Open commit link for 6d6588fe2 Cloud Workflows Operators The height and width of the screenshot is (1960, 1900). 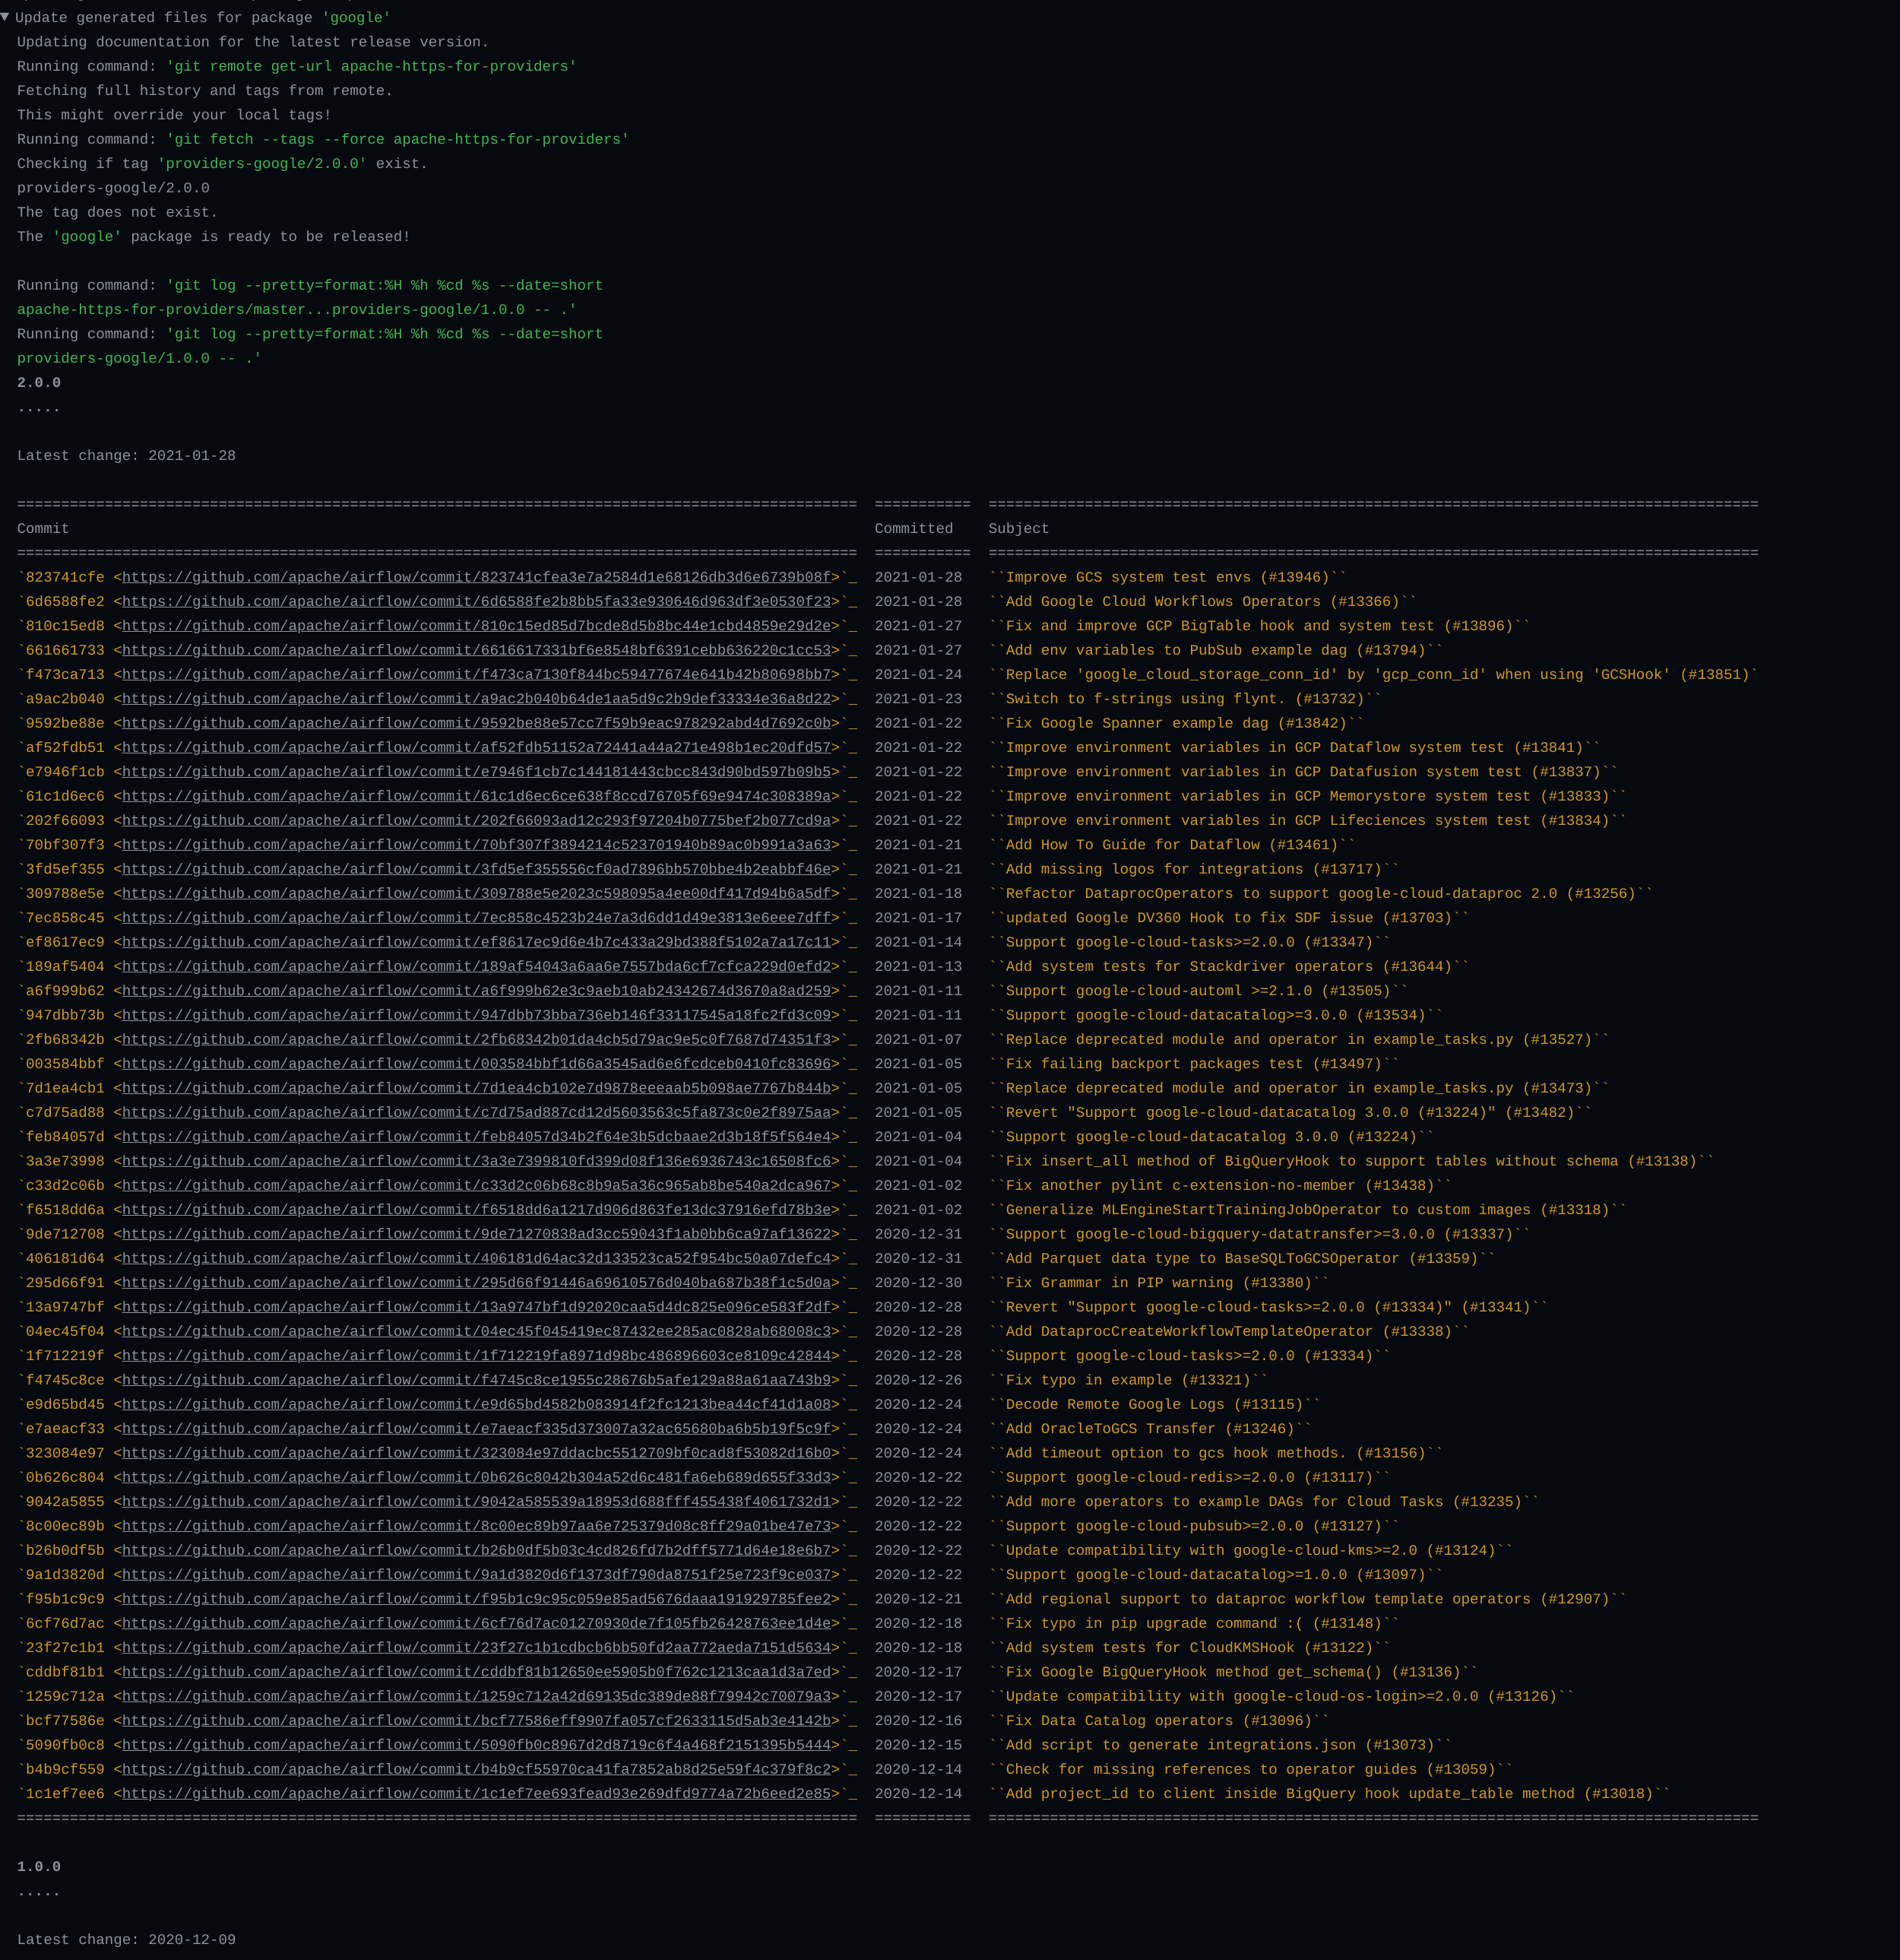click(476, 601)
